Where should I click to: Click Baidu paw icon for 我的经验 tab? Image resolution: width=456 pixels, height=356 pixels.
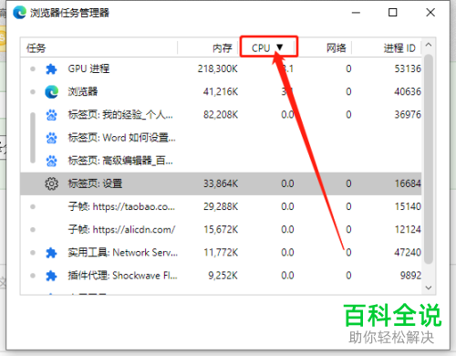51,115
